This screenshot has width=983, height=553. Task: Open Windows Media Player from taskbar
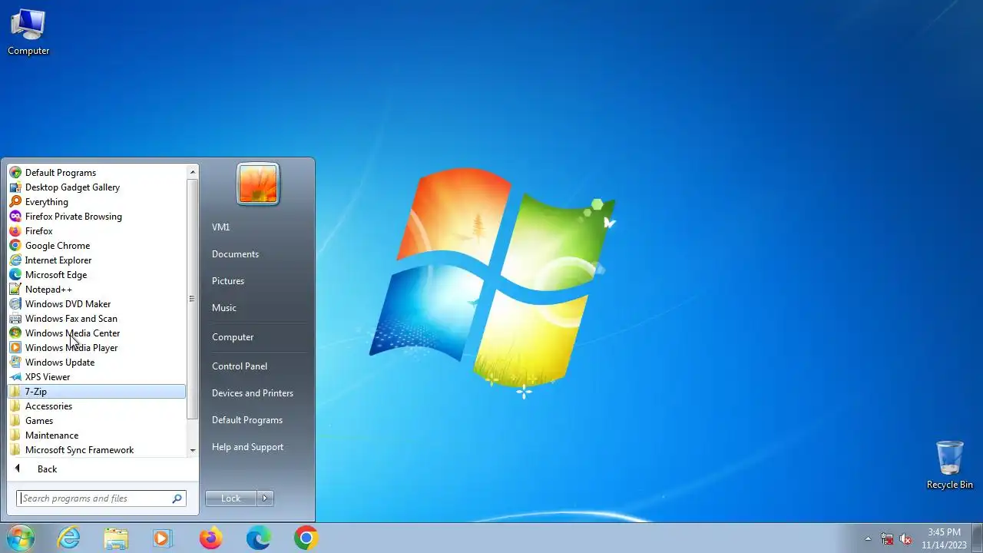click(163, 538)
